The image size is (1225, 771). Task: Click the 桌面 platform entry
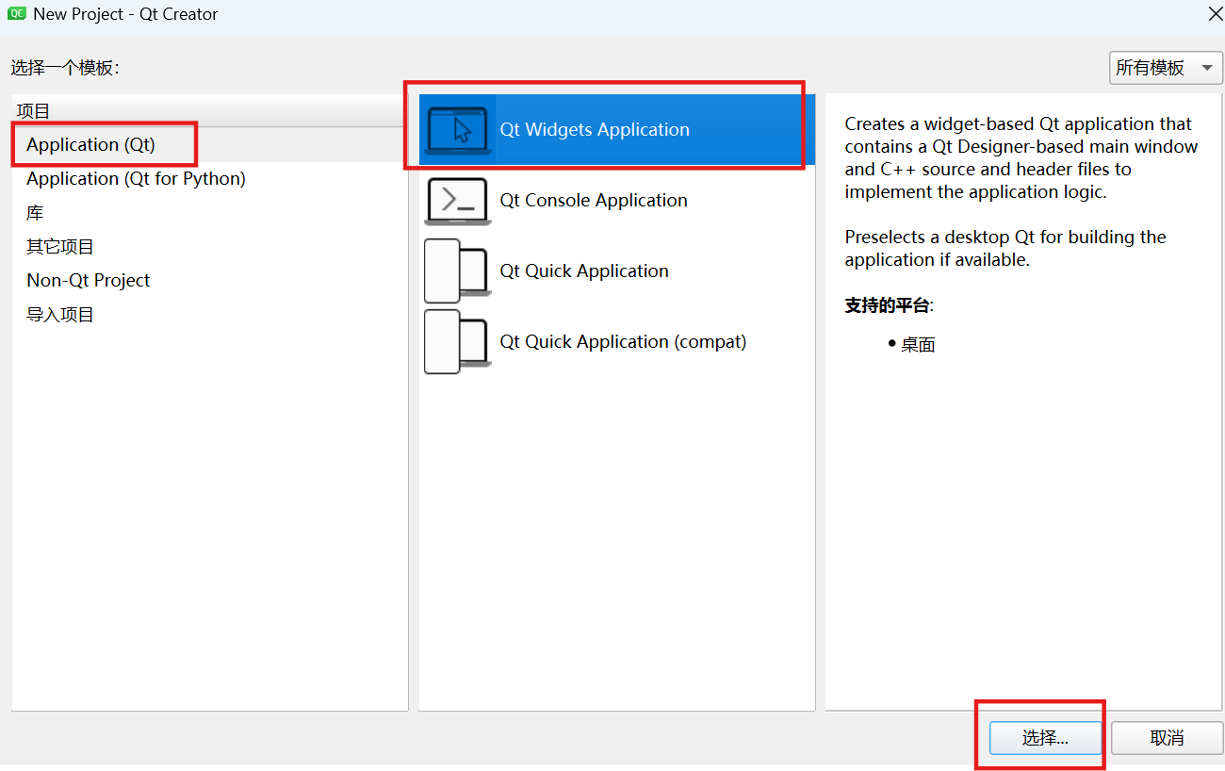917,345
